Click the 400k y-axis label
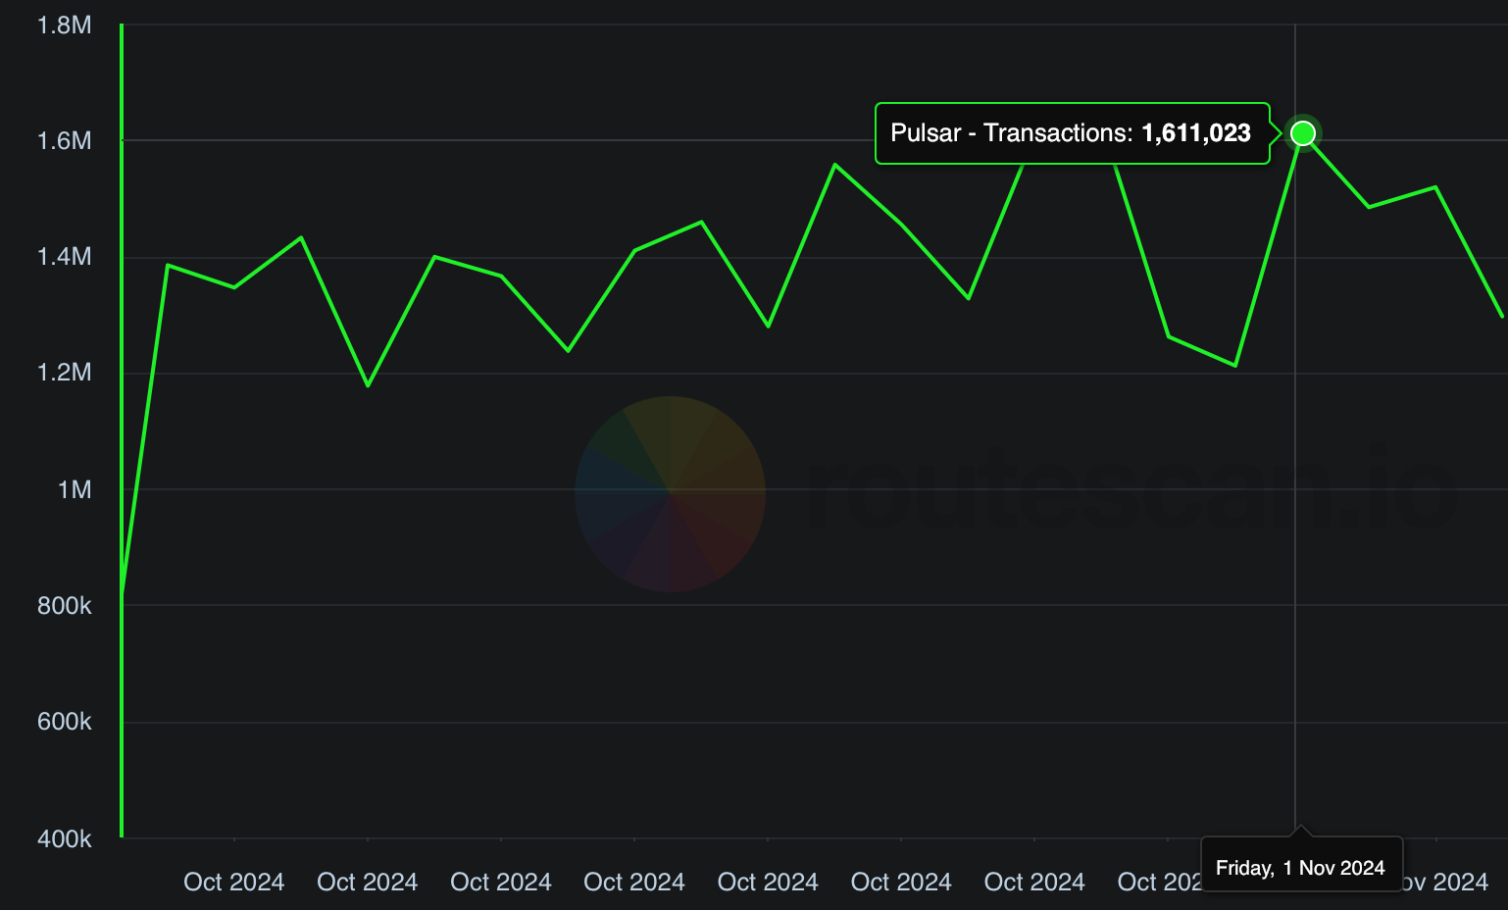The image size is (1508, 910). pos(64,839)
